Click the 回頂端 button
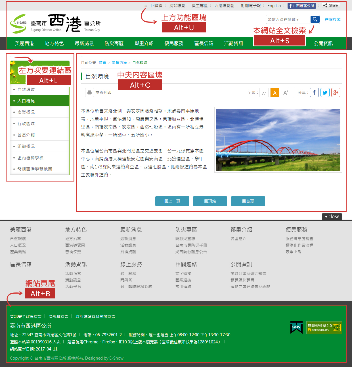 point(210,201)
